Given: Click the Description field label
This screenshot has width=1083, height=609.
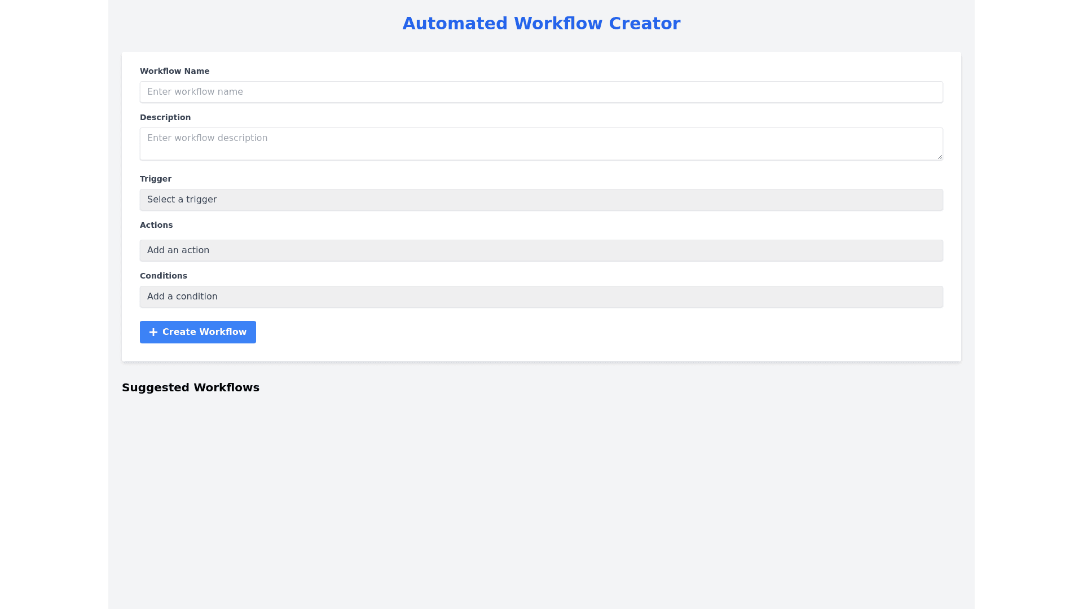Looking at the screenshot, I should [165, 117].
